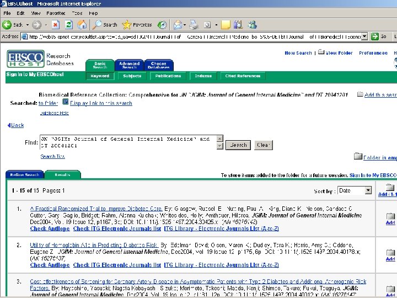Click the EBSCO Host logo

[25, 59]
